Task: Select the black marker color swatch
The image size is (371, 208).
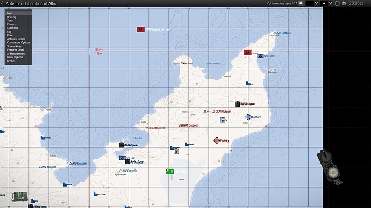Action: click(309, 3)
